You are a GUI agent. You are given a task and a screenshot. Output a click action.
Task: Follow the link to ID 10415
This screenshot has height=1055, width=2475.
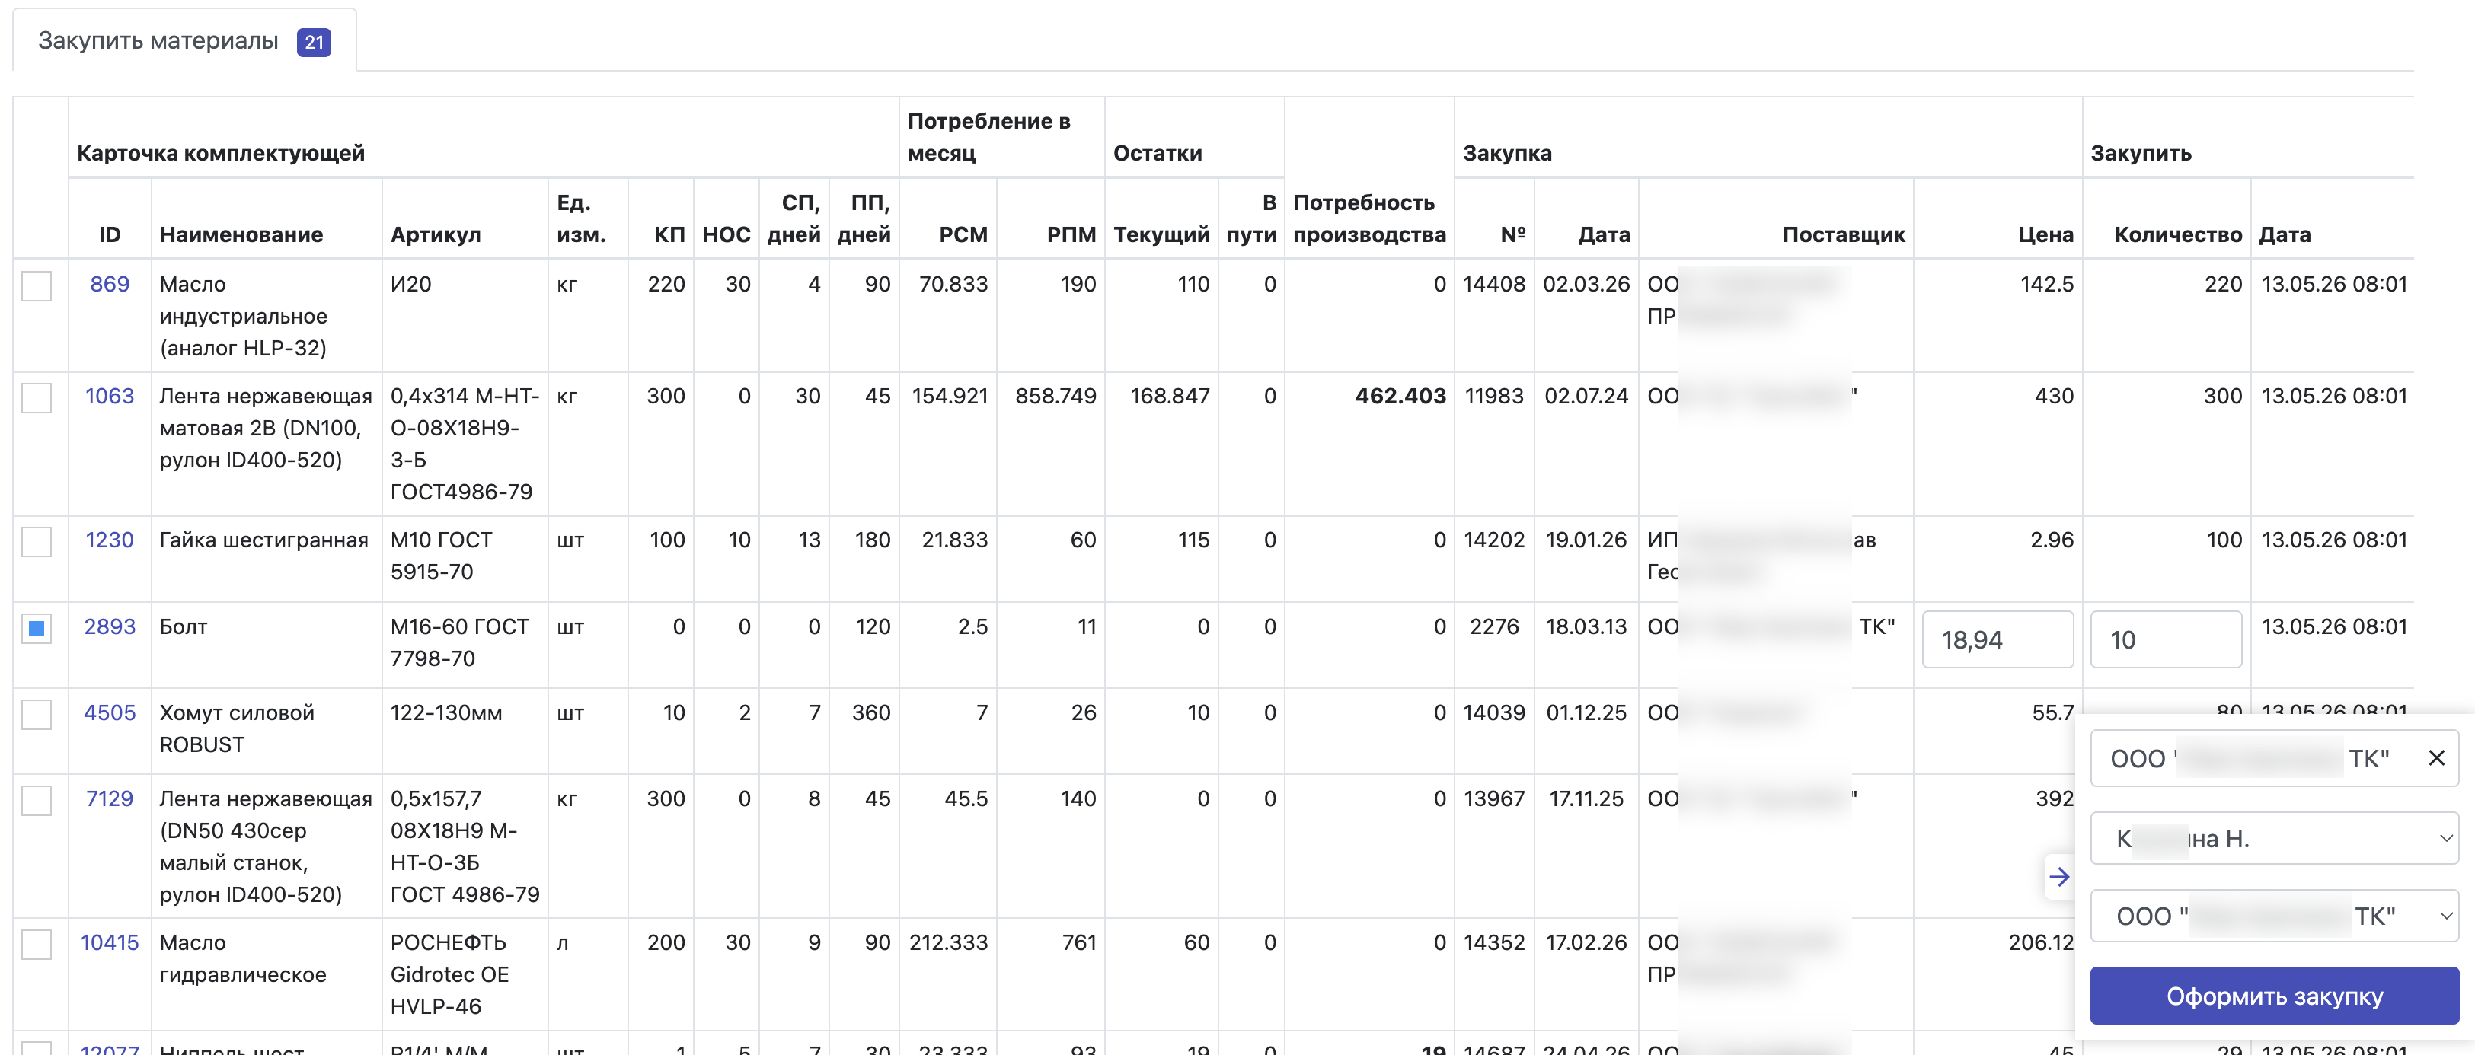[x=110, y=942]
